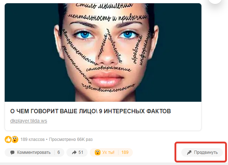228x165 pixels.
Task: Click the 'самовыражение' word on the photo
Action: [x=108, y=69]
